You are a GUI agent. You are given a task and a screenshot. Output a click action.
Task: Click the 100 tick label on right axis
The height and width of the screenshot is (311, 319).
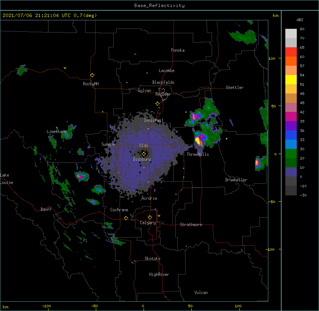pos(272,58)
